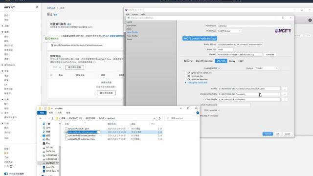Click Cancel in Edit Connection Profiles

268,134
